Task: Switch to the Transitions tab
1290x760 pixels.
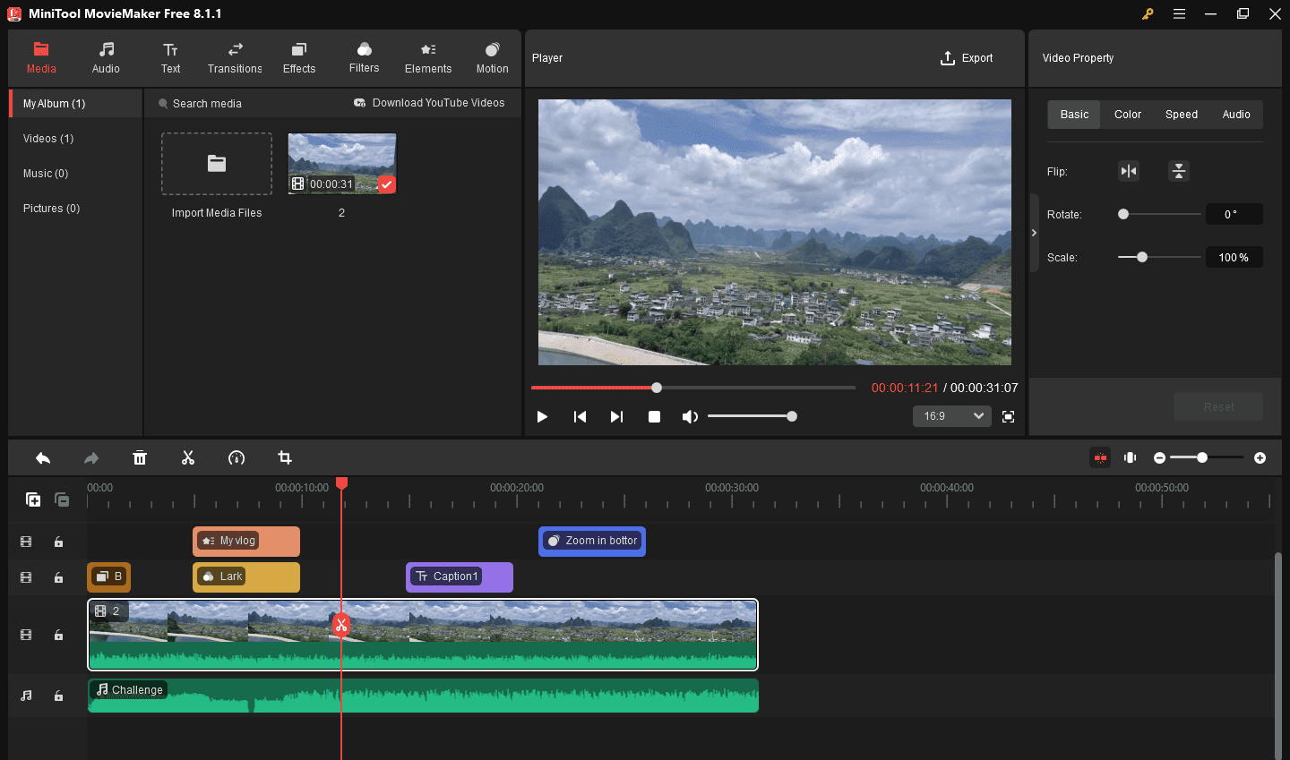Action: click(x=235, y=58)
